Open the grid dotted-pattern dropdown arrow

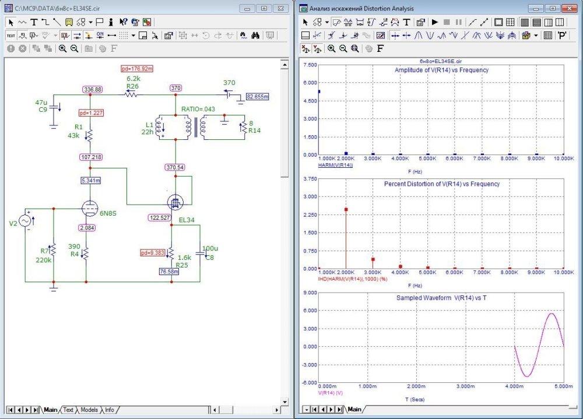coord(133,36)
